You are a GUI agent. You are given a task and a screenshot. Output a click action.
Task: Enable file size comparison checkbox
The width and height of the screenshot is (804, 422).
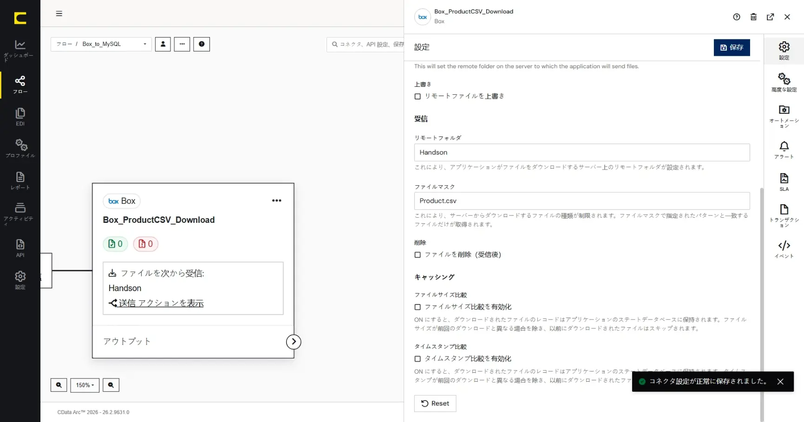[418, 307]
